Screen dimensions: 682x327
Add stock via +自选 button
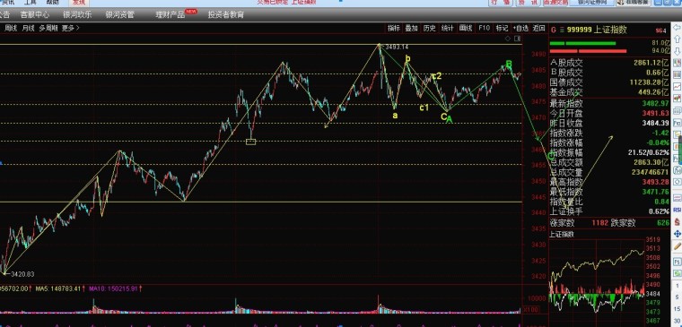tap(520, 29)
